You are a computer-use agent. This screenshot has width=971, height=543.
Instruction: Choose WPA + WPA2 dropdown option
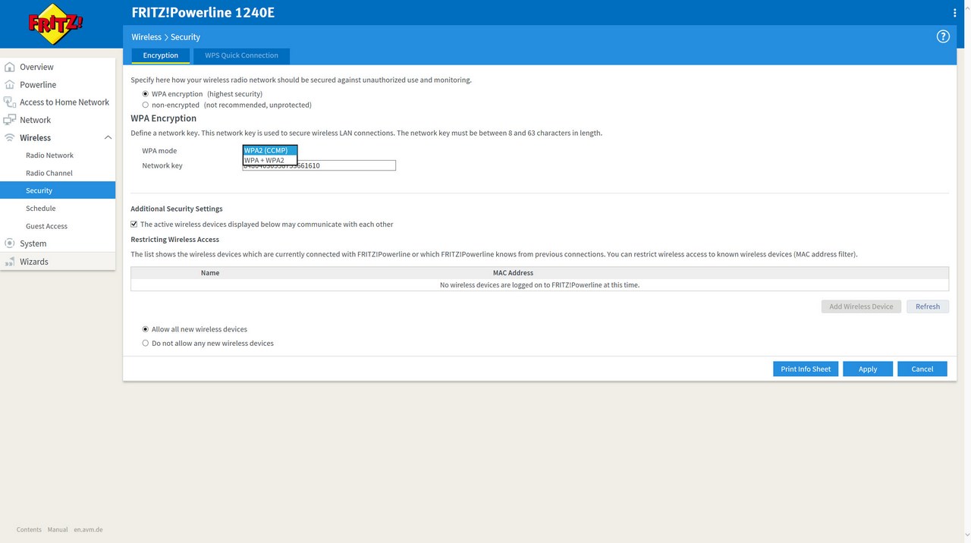(x=270, y=160)
